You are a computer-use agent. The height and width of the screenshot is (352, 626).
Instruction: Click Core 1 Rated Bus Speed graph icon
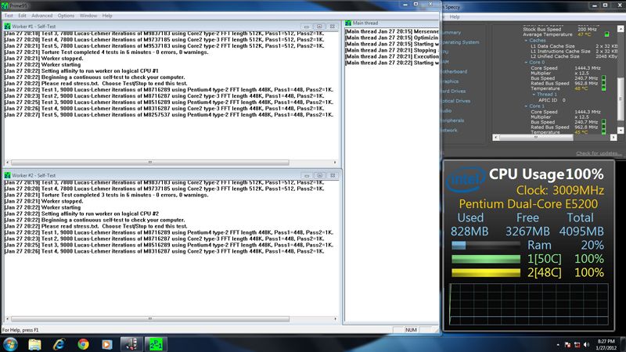coord(603,127)
